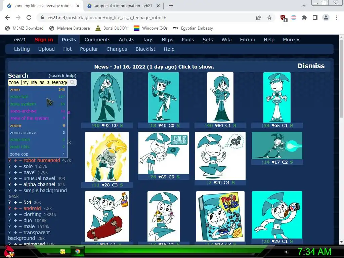The image size is (344, 258).
Task: Open the skateboard robot thumbnail
Action: [x=107, y=216]
